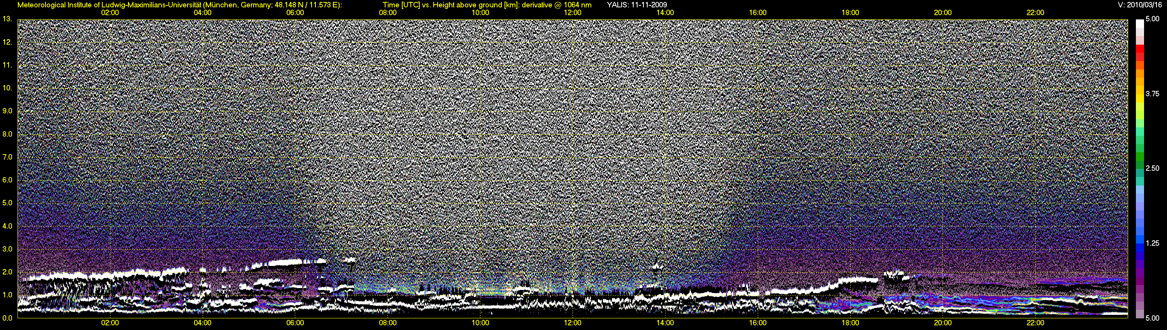1167x330 pixels.
Task: Click the 9.0 height axis label
Action: 7,111
